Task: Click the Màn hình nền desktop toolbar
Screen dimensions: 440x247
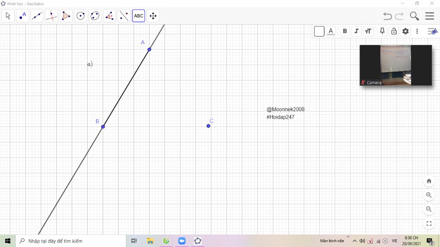Action: pos(332,241)
